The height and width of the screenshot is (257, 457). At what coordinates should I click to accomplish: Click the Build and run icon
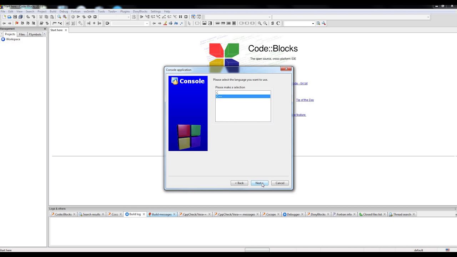(84, 17)
